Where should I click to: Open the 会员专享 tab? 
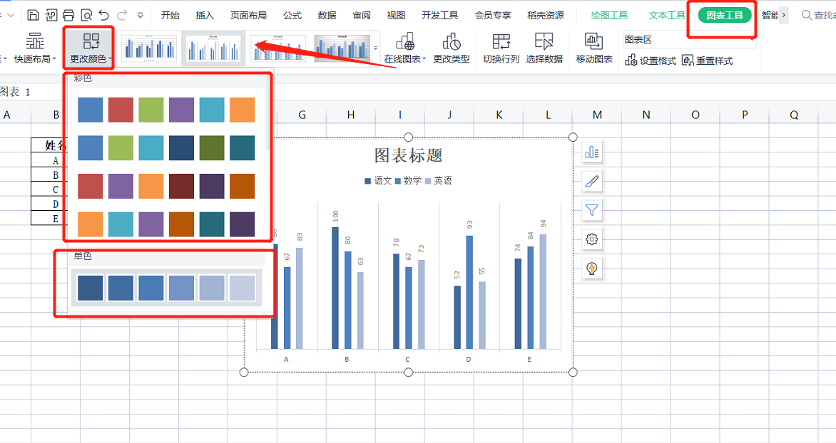[493, 16]
